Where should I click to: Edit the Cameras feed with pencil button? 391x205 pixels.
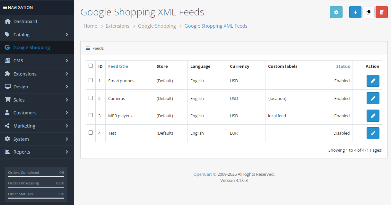tap(373, 98)
